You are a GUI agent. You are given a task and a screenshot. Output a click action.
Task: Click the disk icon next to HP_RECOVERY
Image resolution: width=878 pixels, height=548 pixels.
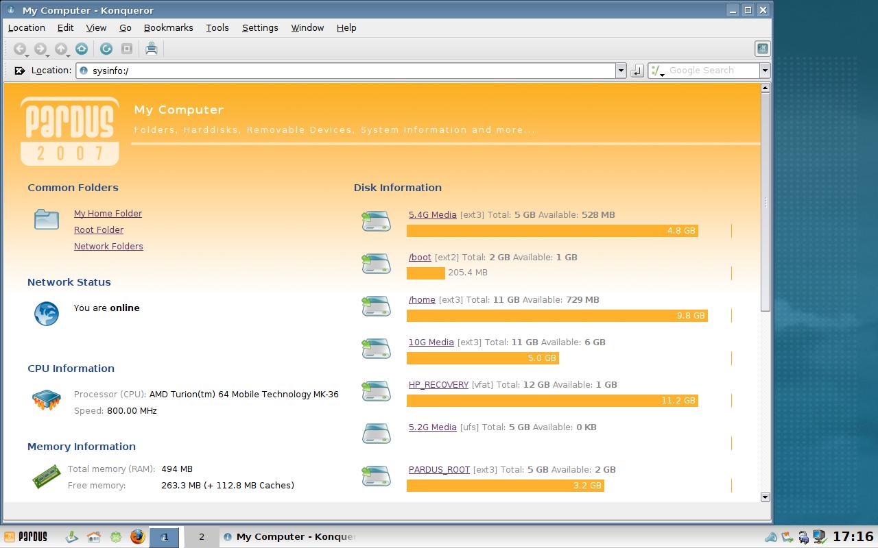[x=376, y=390]
